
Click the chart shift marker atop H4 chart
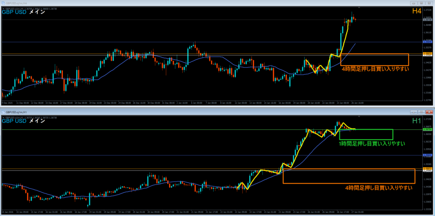360,8
